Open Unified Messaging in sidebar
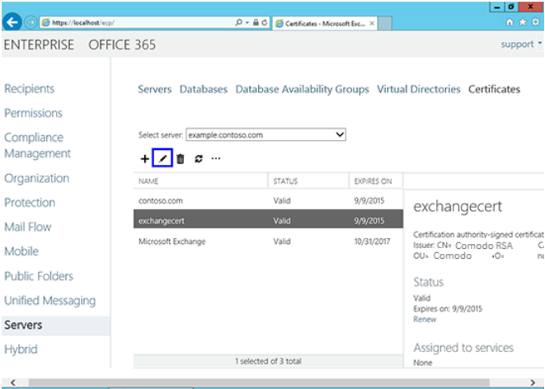 click(49, 301)
